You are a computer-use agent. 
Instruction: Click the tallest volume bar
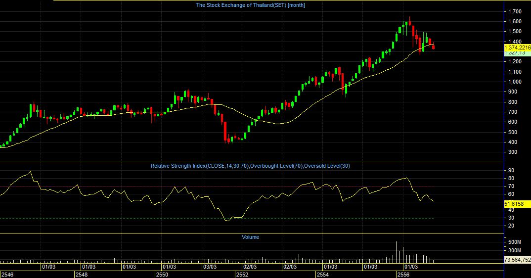coord(396,253)
